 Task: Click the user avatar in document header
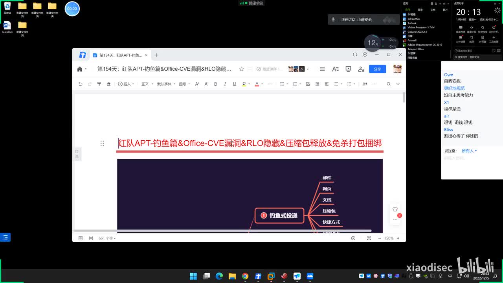pyautogui.click(x=397, y=69)
